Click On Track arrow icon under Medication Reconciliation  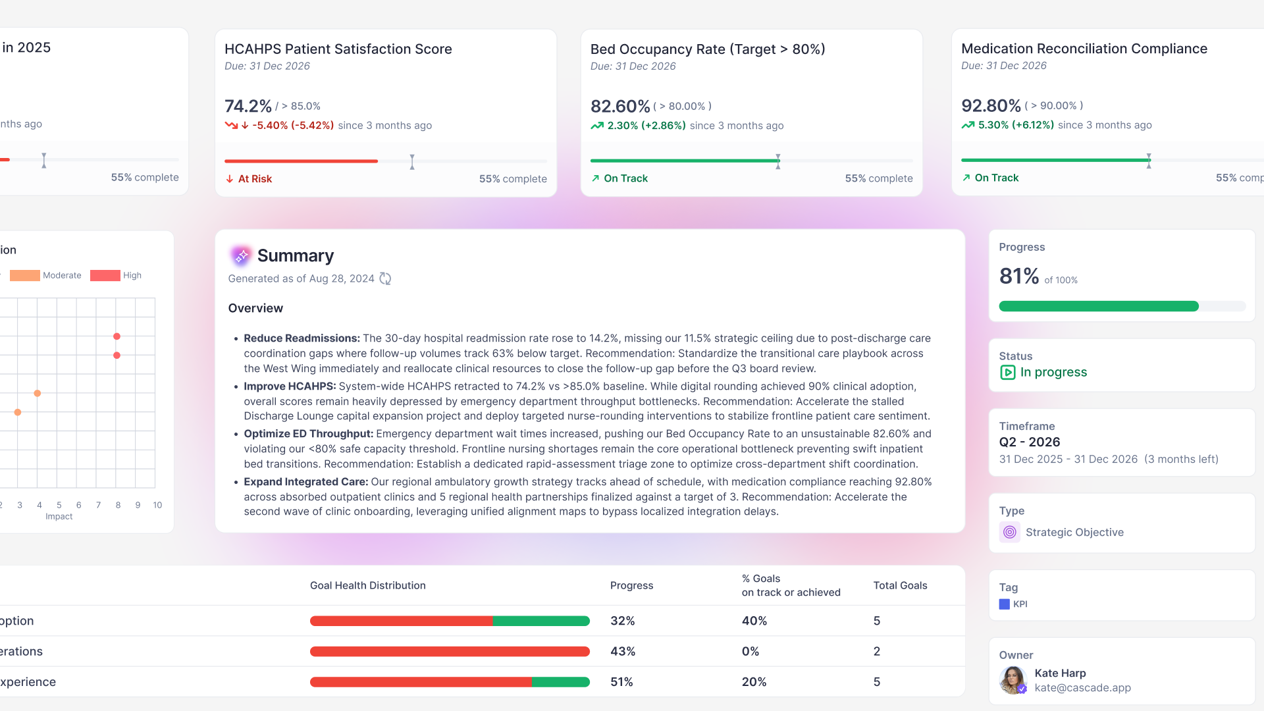(966, 178)
